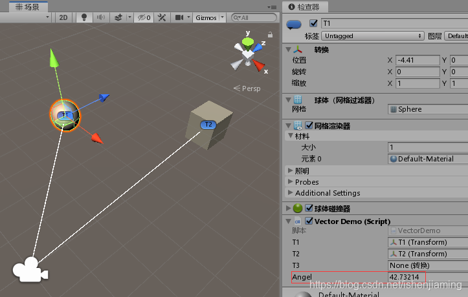468x297 pixels.
Task: Click the scene camera settings icon
Action: tap(179, 17)
